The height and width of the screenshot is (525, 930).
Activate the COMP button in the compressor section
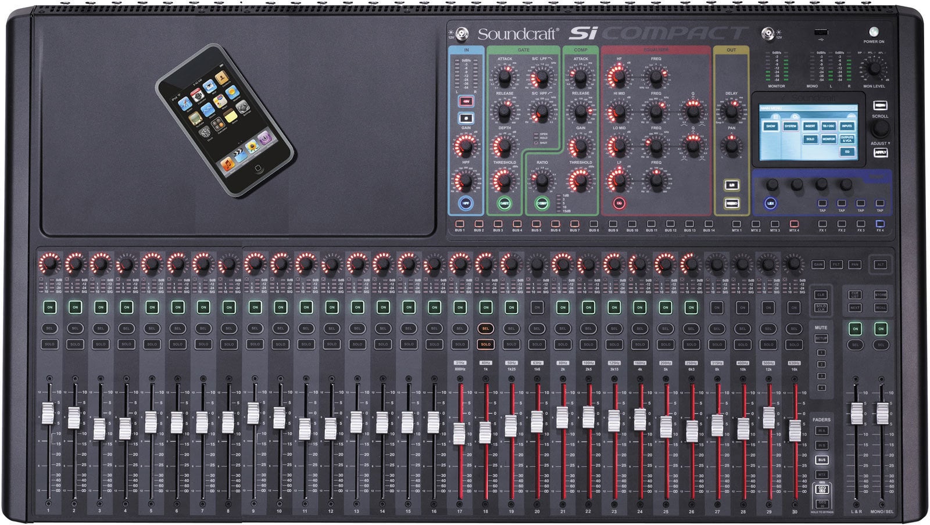[x=542, y=203]
